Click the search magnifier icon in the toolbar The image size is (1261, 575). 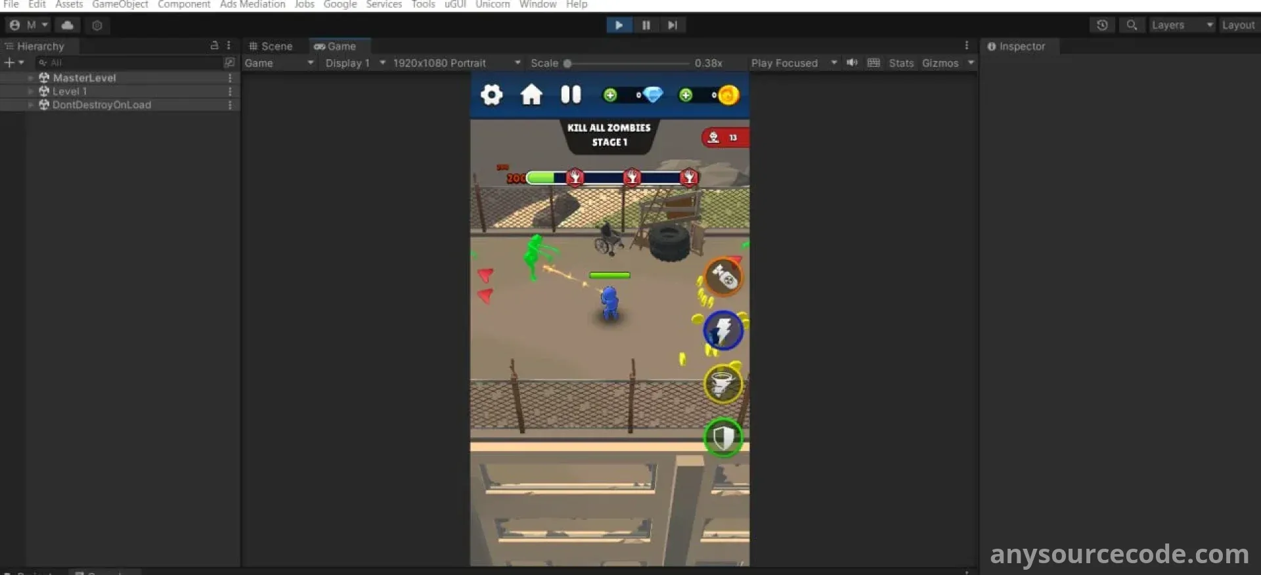tap(1132, 25)
